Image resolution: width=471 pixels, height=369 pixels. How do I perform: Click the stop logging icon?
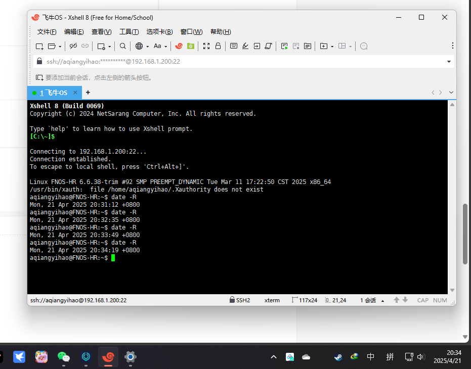(x=296, y=46)
